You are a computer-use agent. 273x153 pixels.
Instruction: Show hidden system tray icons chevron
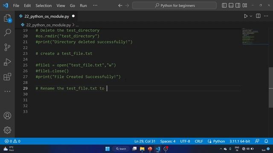(221, 149)
